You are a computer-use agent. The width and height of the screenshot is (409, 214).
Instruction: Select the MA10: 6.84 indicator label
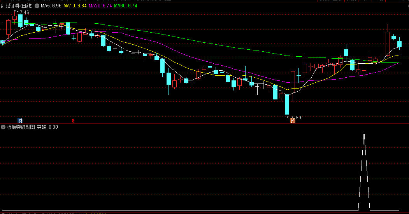click(75, 6)
